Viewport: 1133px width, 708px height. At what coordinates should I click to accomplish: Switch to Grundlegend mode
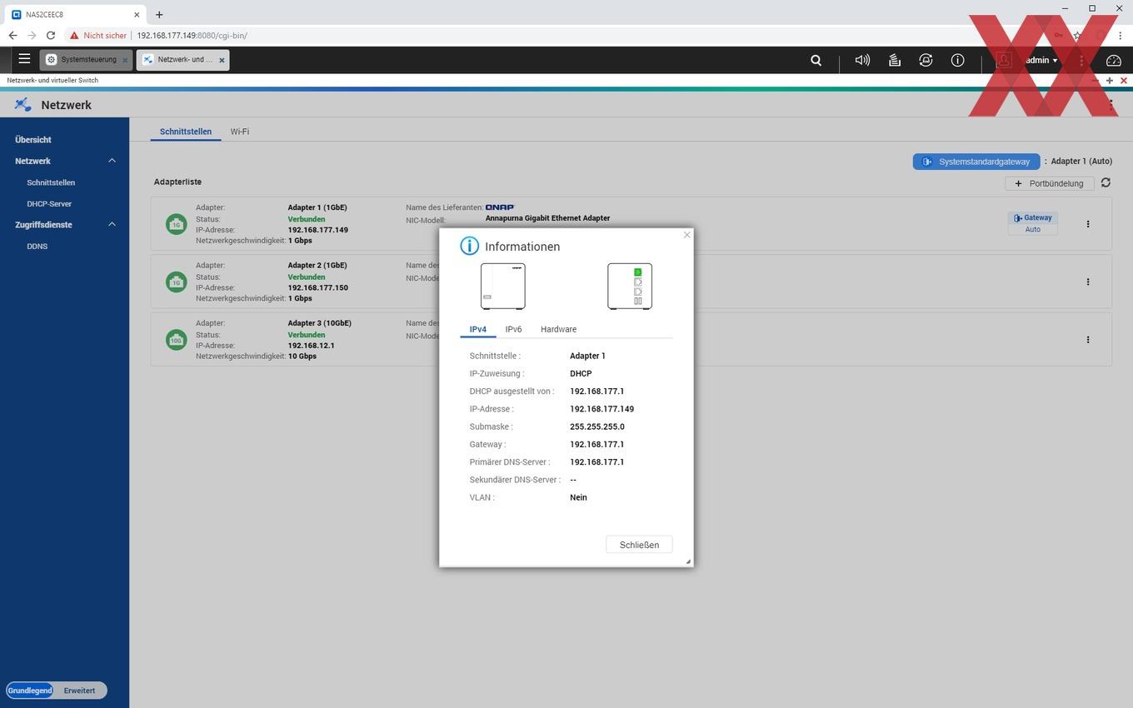pyautogui.click(x=30, y=691)
